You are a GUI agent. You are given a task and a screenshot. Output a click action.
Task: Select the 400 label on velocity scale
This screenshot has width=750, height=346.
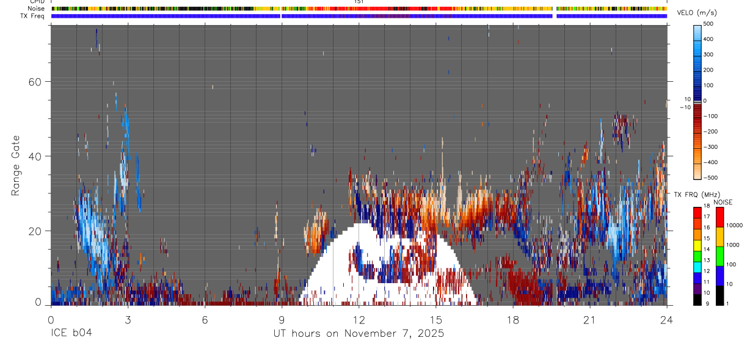coord(709,39)
